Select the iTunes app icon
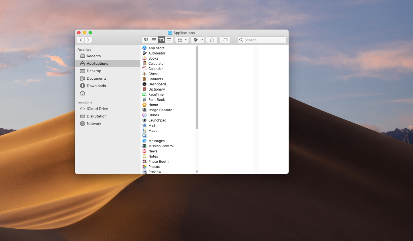The height and width of the screenshot is (241, 413). click(x=144, y=115)
